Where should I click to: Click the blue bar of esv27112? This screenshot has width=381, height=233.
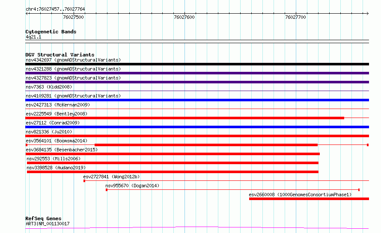(197, 127)
